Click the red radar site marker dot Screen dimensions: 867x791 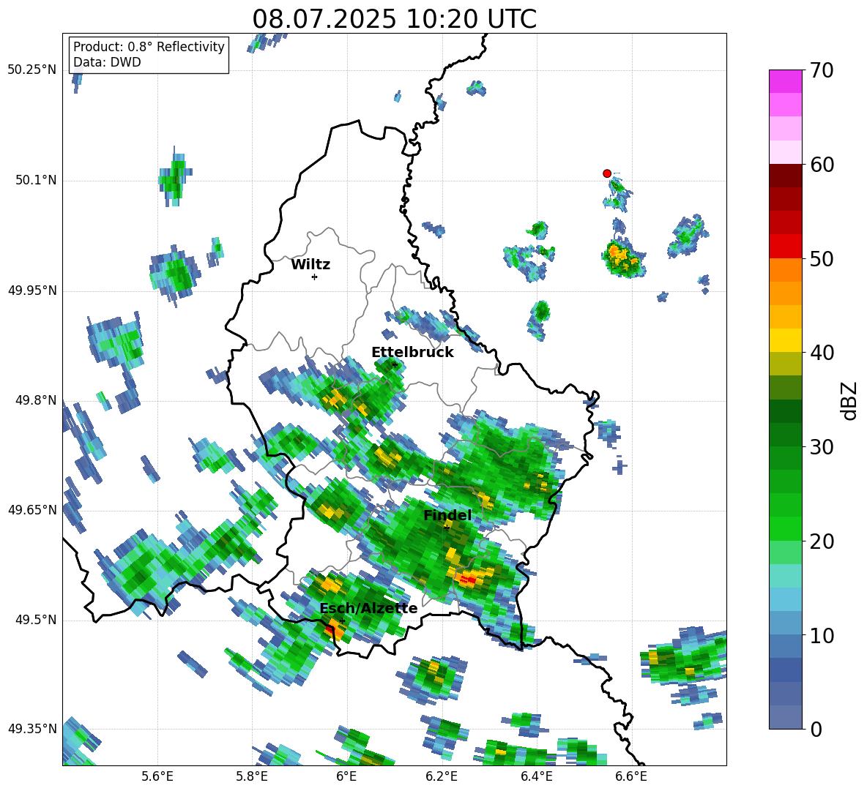coord(606,173)
